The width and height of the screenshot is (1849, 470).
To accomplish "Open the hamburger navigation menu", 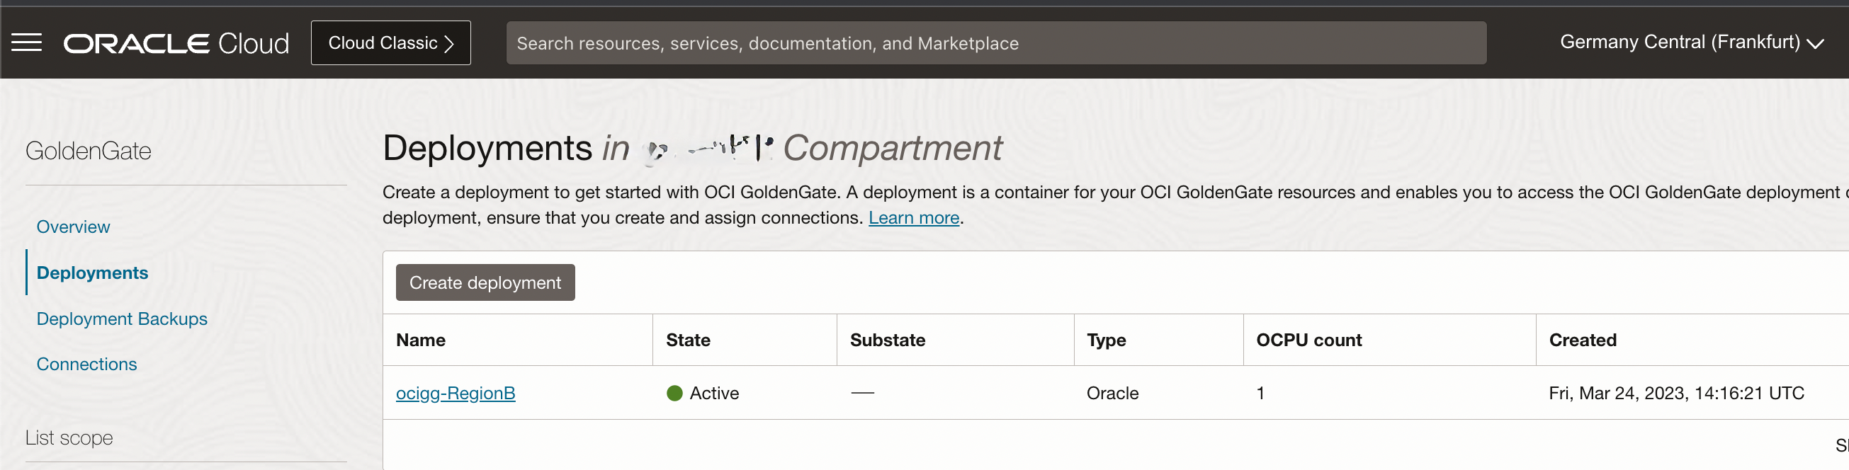I will 26,43.
